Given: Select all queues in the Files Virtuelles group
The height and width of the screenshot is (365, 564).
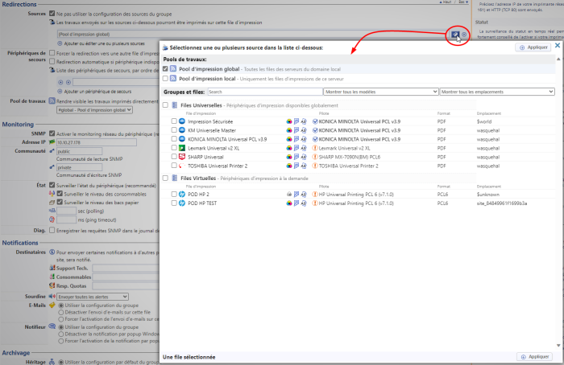Looking at the screenshot, I should [x=166, y=177].
